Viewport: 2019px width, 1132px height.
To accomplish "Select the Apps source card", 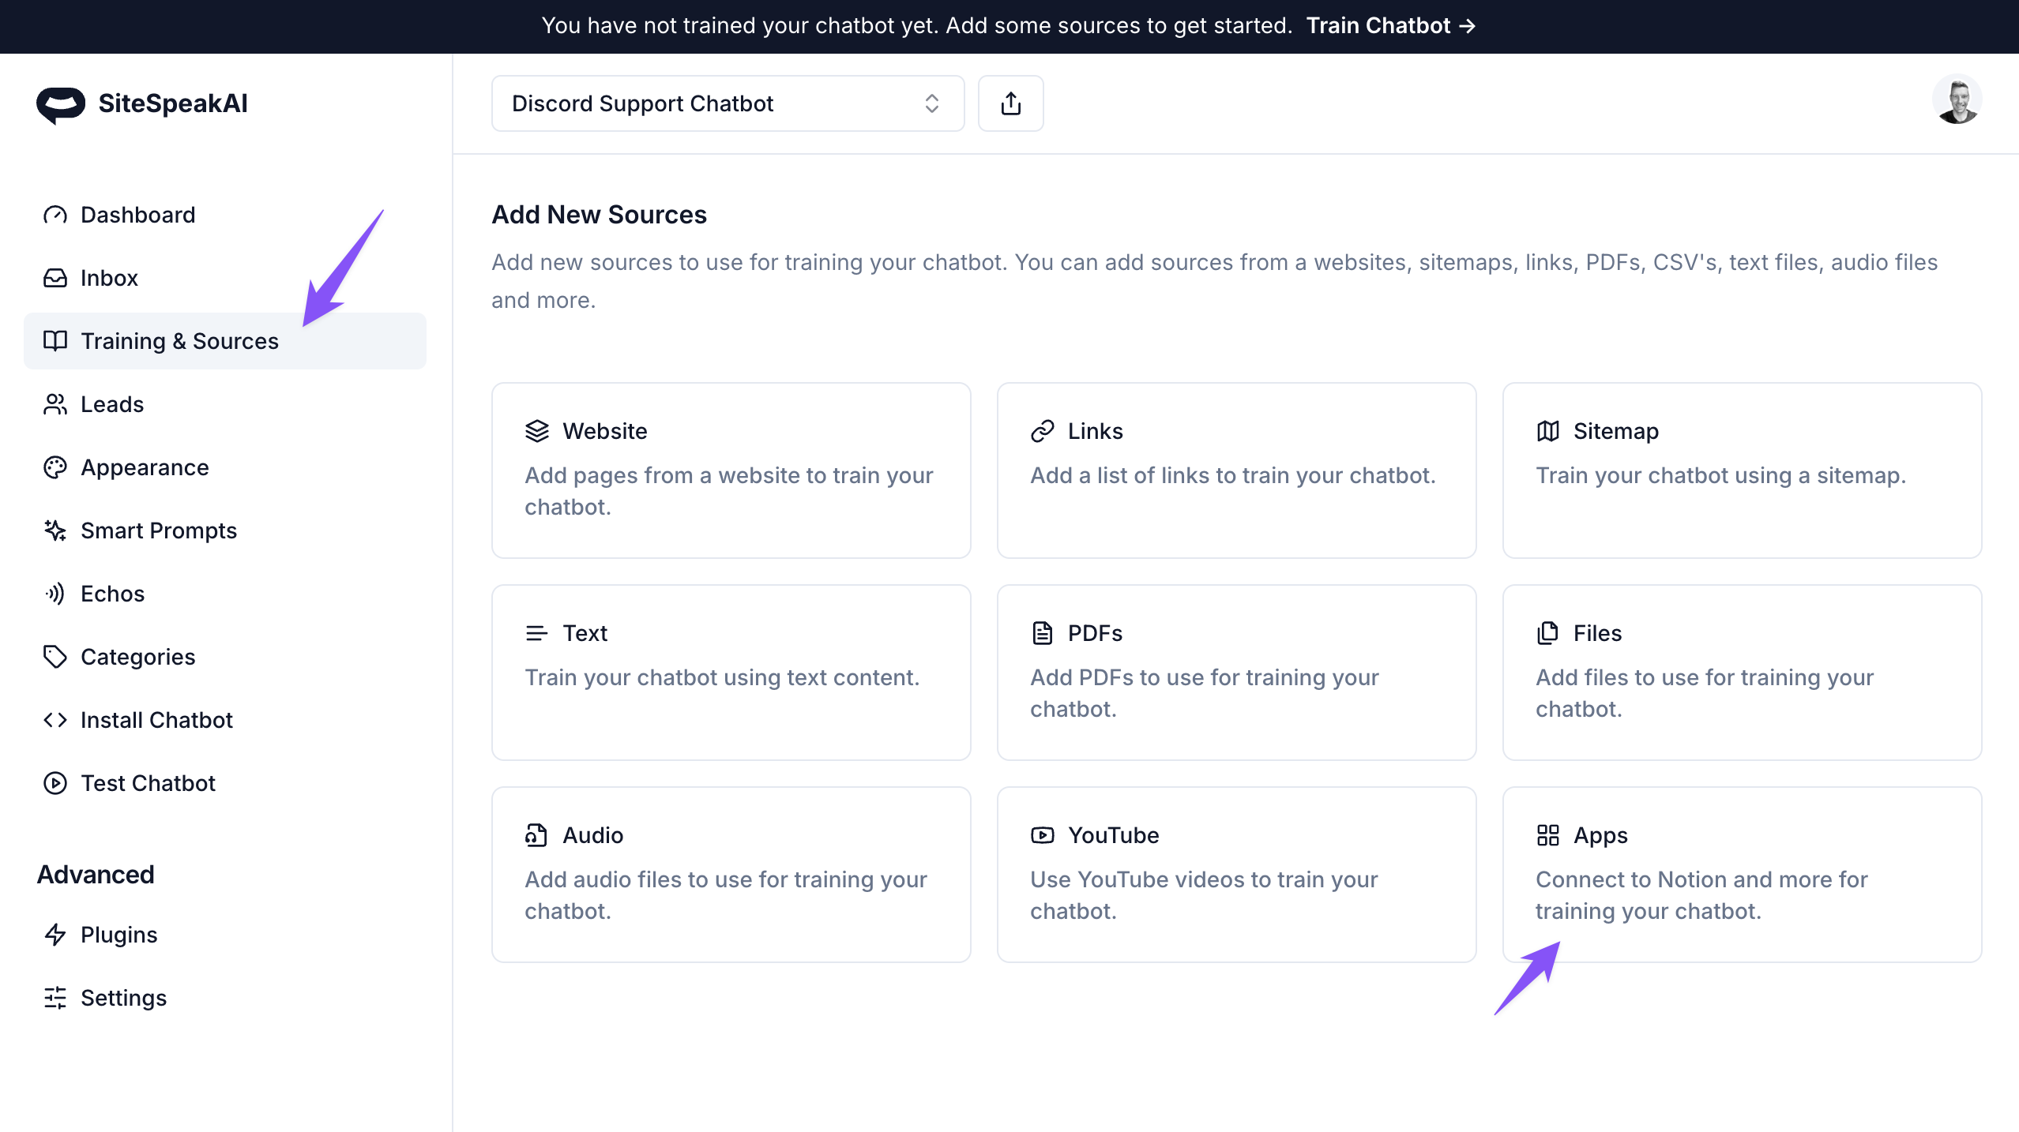I will coord(1742,875).
